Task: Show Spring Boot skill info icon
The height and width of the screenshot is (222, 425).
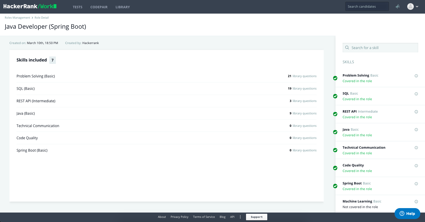Action: tap(416, 184)
